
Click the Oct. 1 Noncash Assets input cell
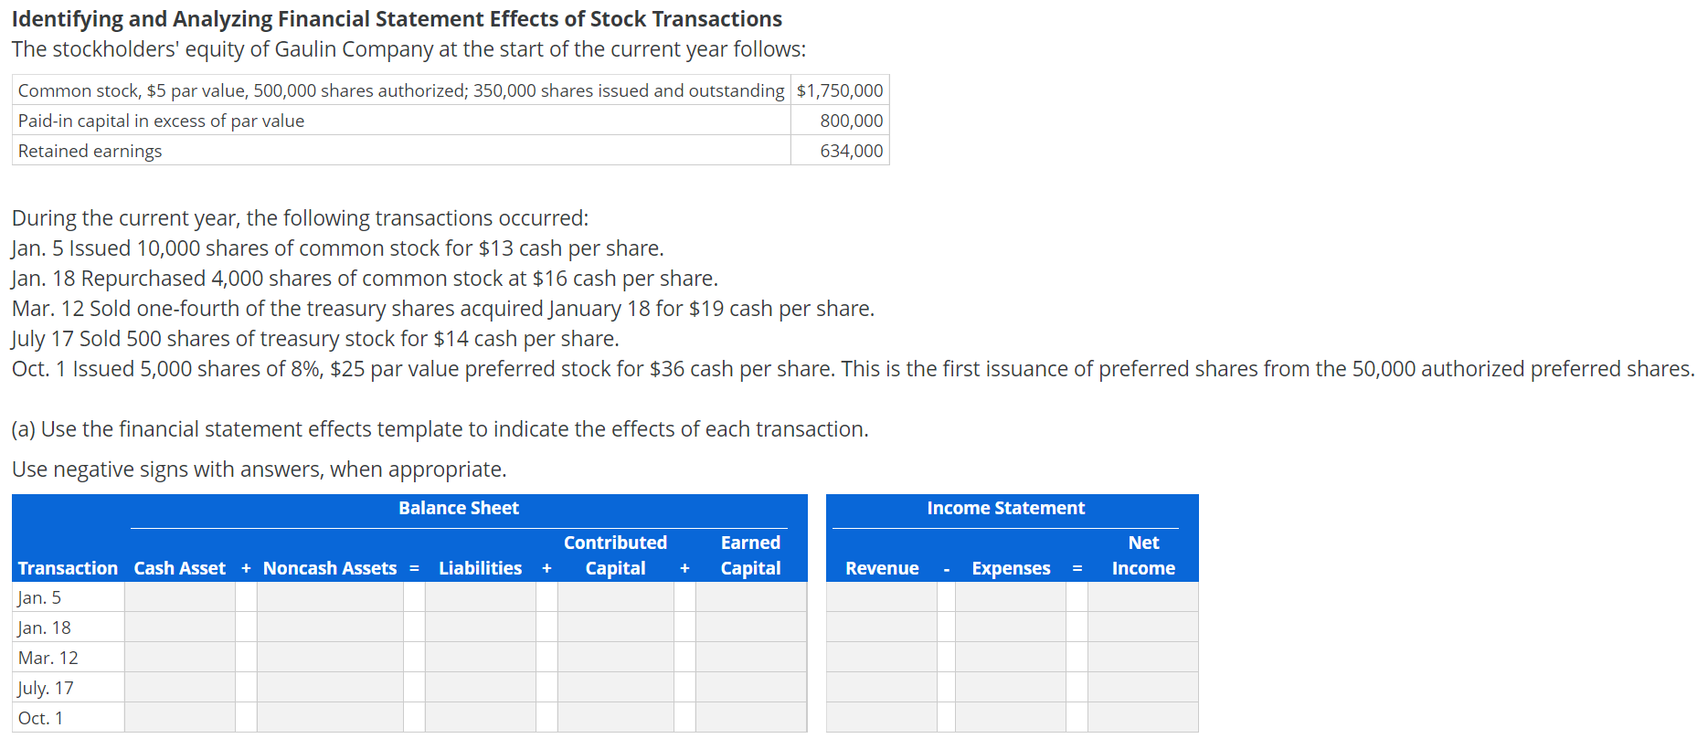click(x=330, y=718)
